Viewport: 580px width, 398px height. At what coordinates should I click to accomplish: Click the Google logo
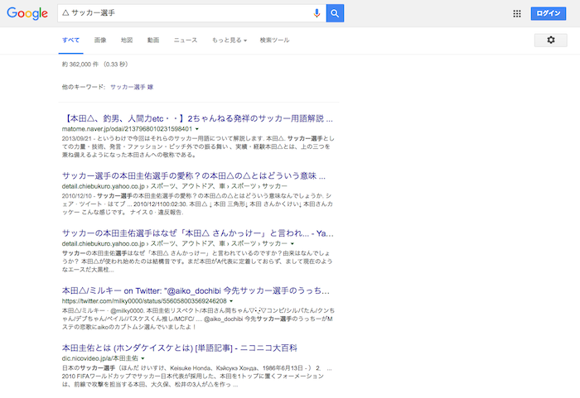(x=27, y=14)
